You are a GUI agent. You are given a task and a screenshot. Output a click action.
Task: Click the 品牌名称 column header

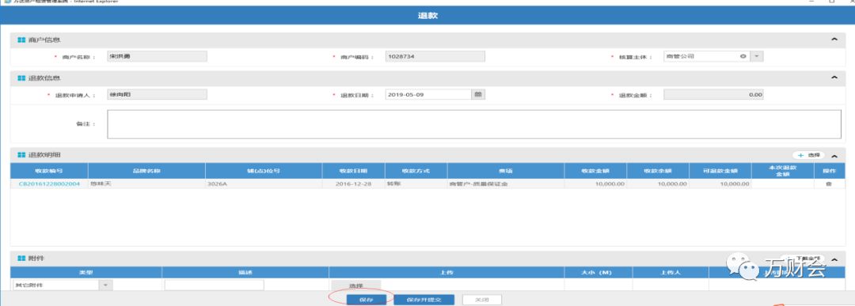(146, 171)
